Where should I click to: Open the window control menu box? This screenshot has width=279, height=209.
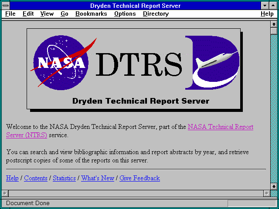click(6, 6)
